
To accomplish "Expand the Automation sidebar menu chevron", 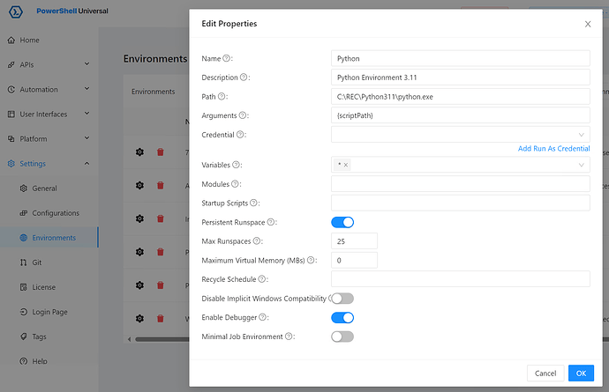I will coord(87,89).
